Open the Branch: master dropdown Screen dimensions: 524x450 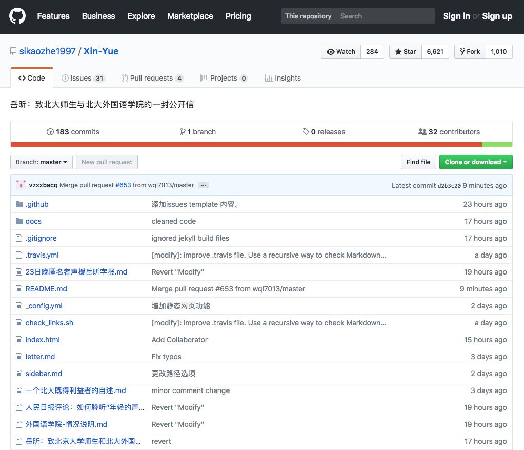point(41,162)
